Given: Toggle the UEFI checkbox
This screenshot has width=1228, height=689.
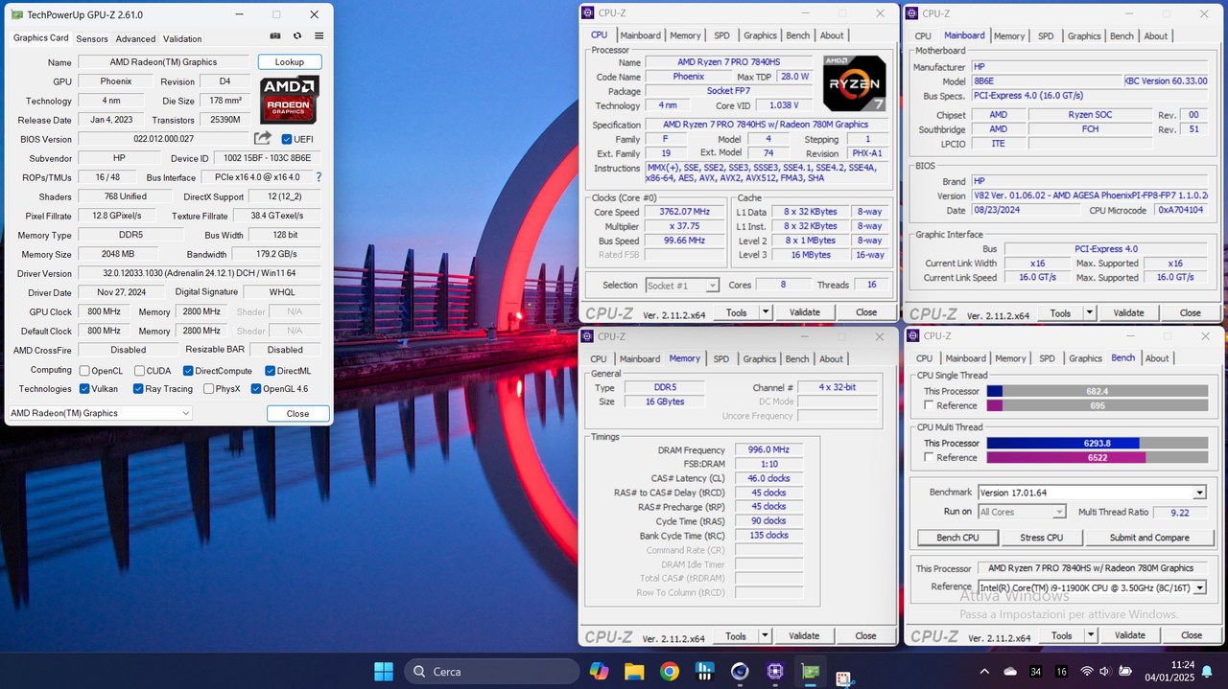Looking at the screenshot, I should coord(287,139).
